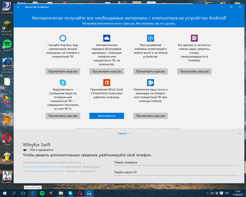The width and height of the screenshot is (246, 197).
Task: Click Просмотреть еще раз under OneNote
Action: coord(194,71)
